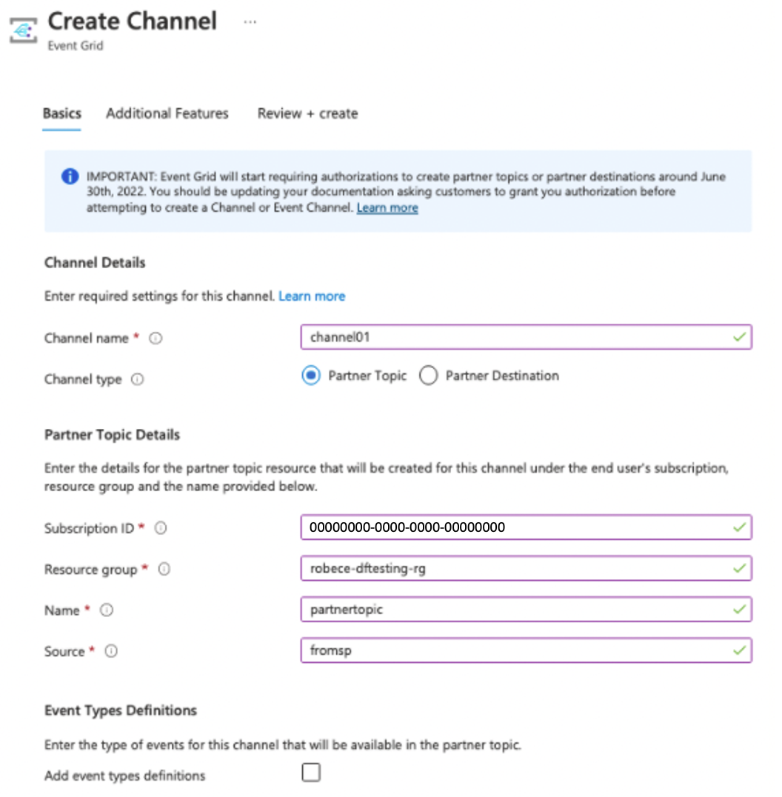This screenshot has width=782, height=797.
Task: Show the Channel type tooltip icon
Action: click(x=138, y=379)
